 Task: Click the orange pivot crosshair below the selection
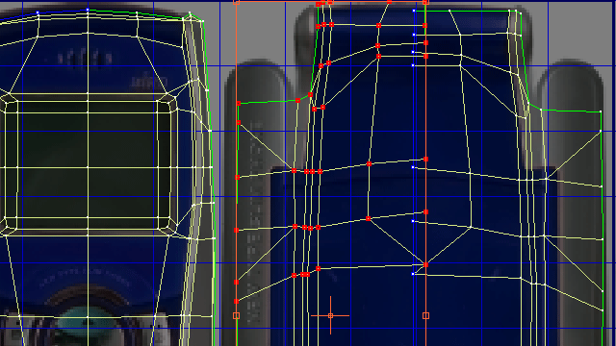coord(330,315)
